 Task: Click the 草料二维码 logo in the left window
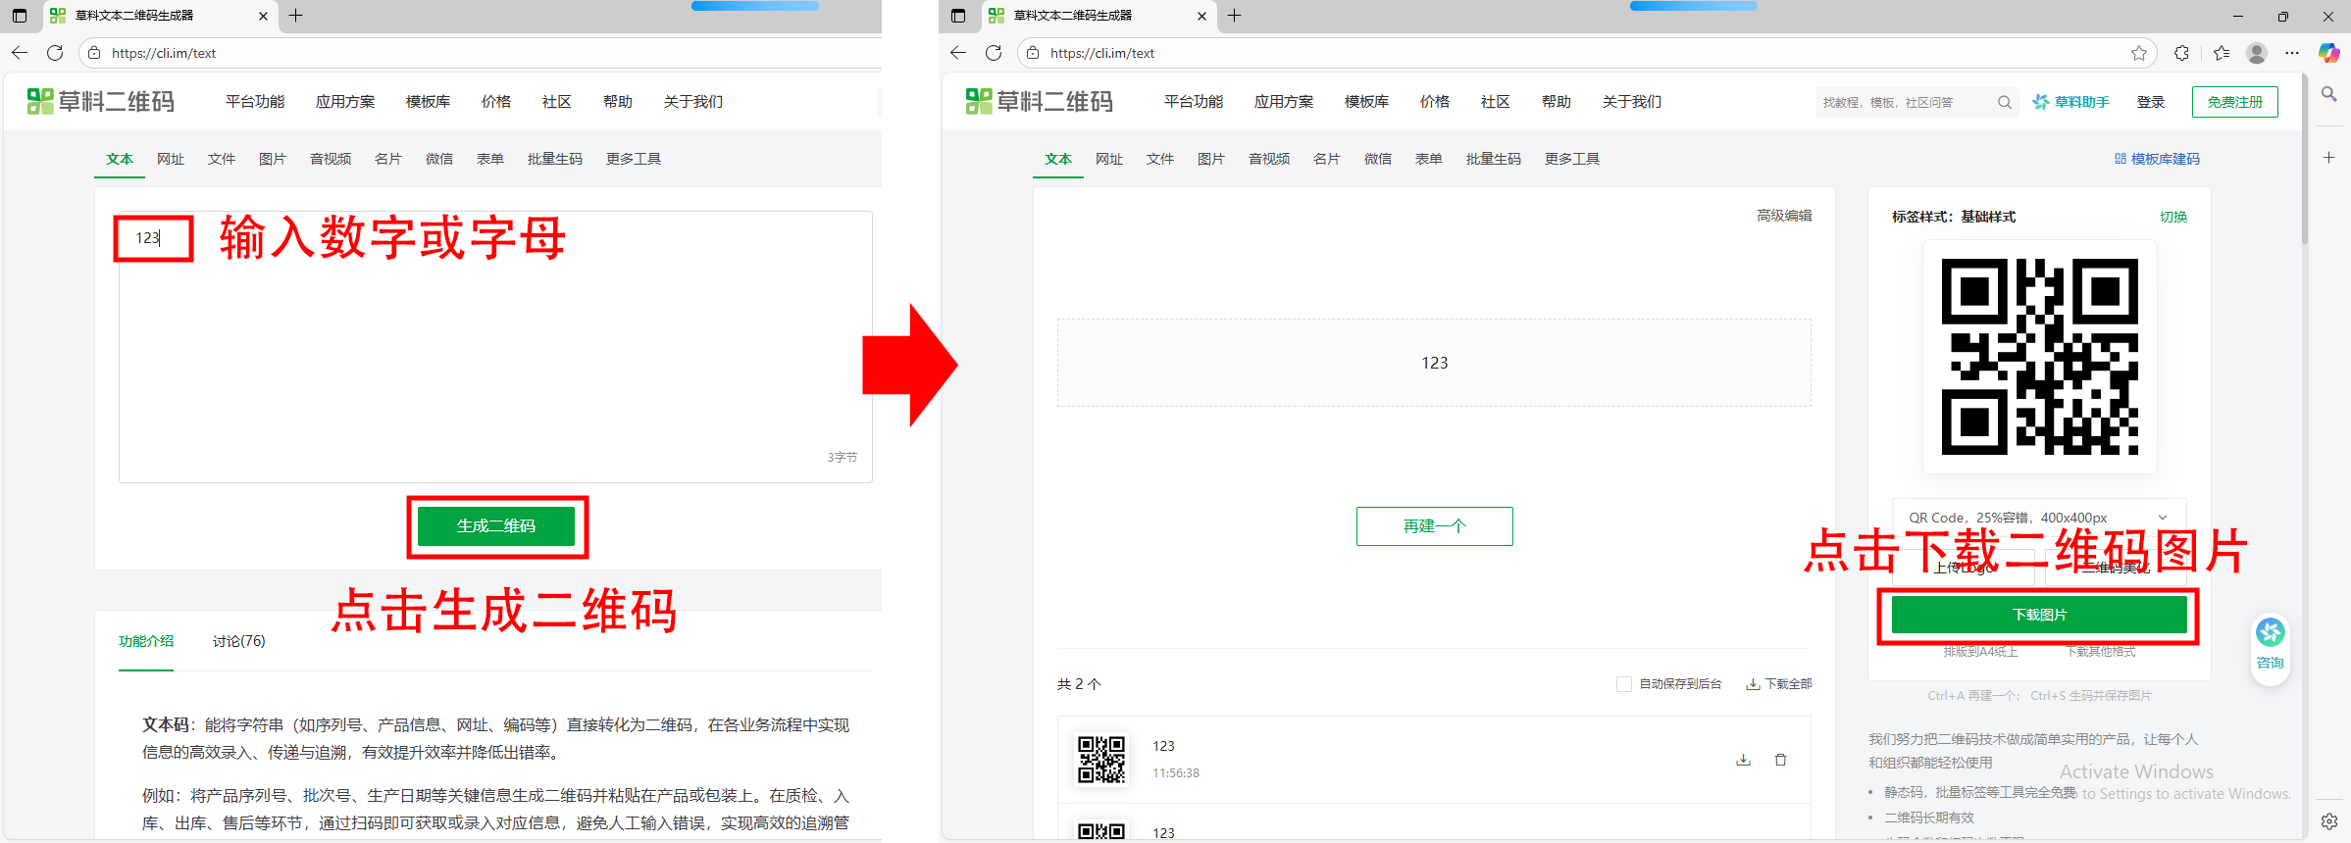(x=101, y=101)
